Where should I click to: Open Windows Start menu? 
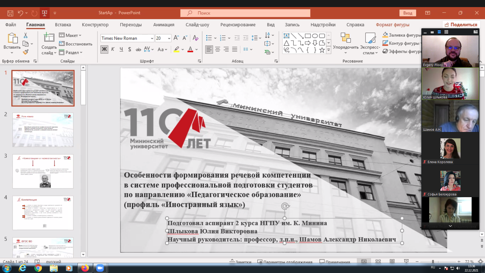coord(7,268)
